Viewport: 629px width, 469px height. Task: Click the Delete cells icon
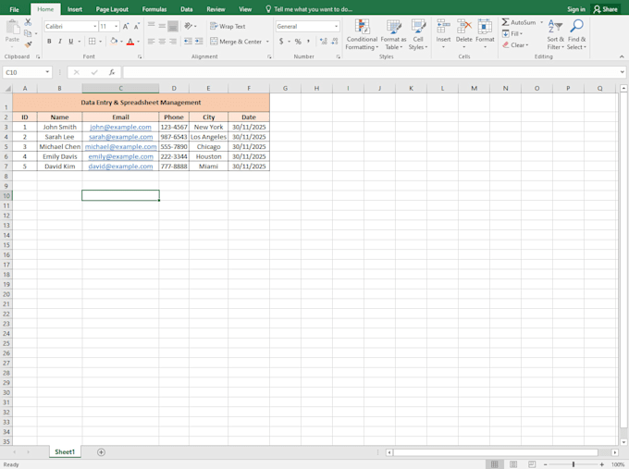click(x=463, y=27)
